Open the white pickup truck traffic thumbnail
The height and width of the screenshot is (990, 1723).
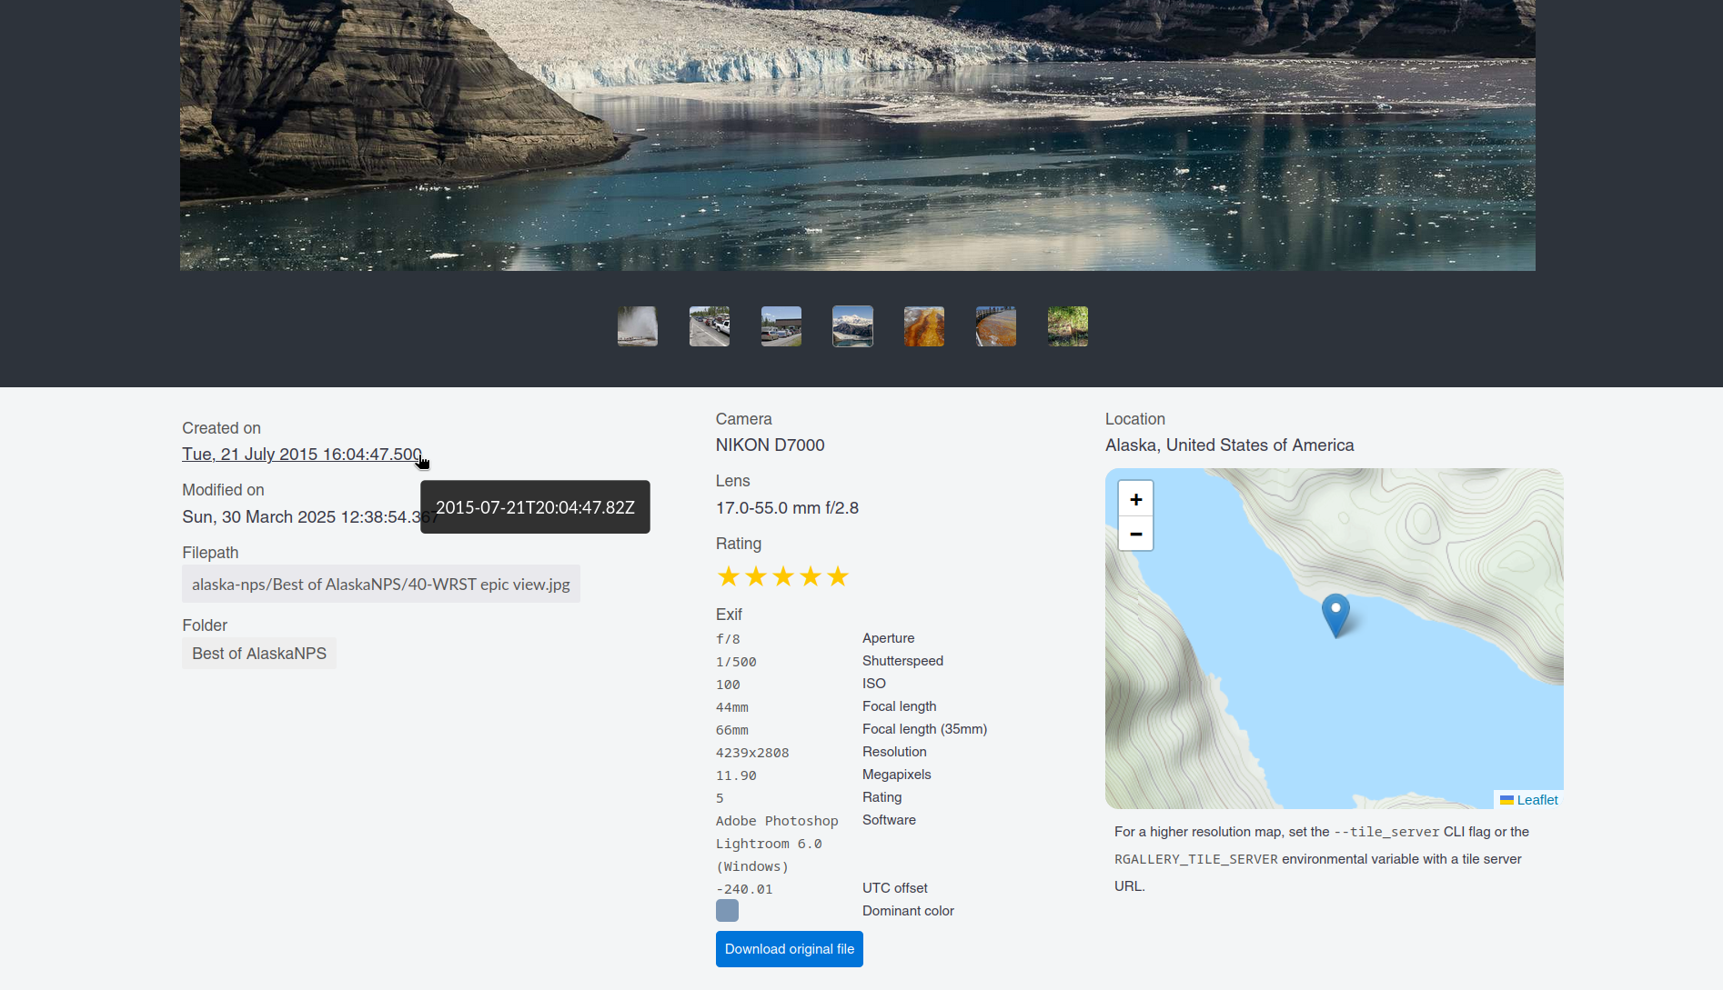(709, 326)
